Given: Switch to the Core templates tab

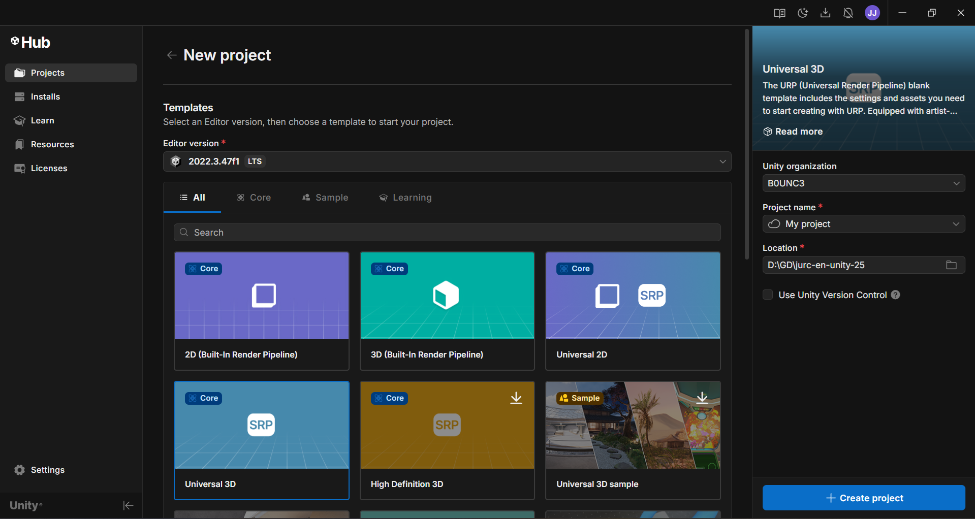Looking at the screenshot, I should (254, 198).
